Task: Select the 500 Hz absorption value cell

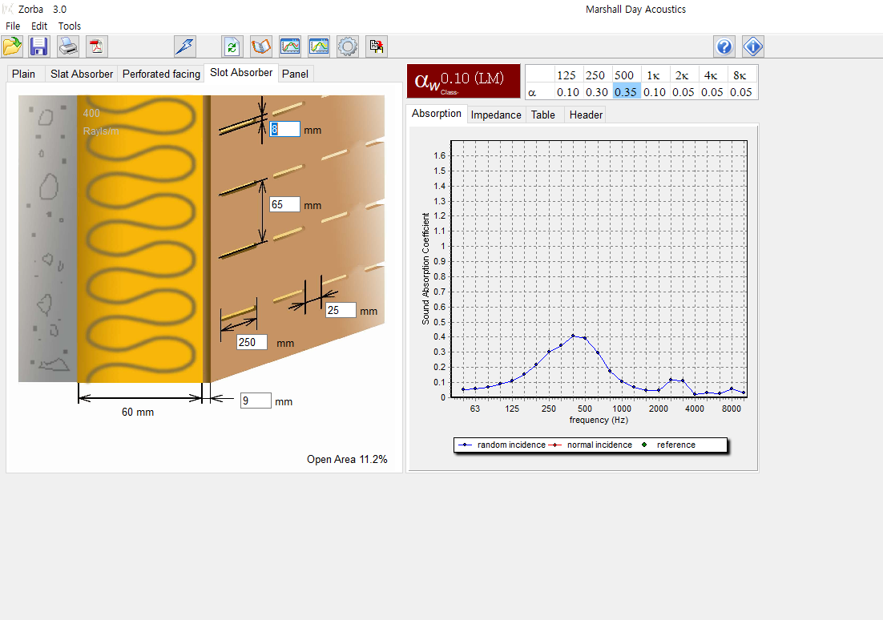Action: (x=627, y=91)
